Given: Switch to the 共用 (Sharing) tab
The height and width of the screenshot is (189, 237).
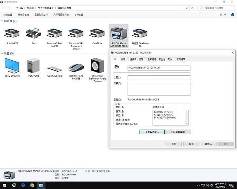Looking at the screenshot, I should 123,59.
